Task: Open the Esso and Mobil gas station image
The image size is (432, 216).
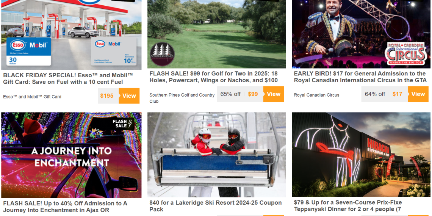Action: 71,35
